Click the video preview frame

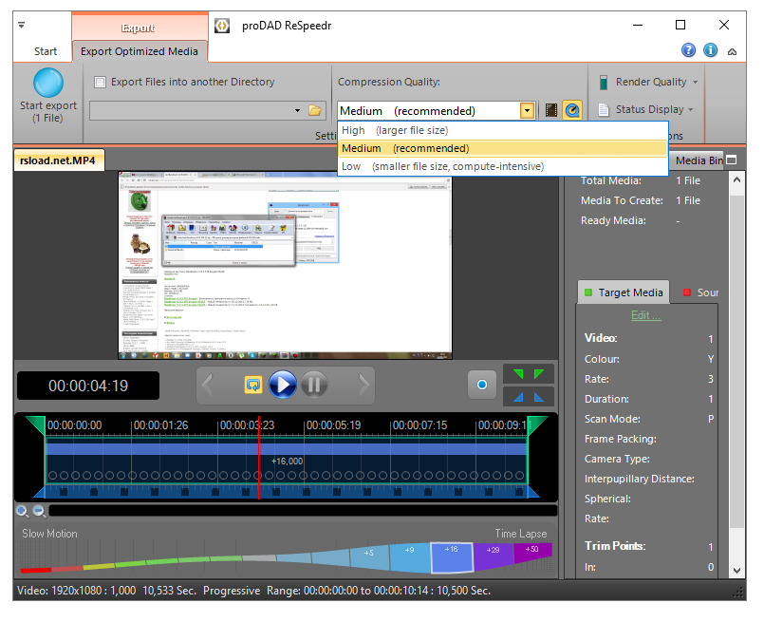click(285, 265)
